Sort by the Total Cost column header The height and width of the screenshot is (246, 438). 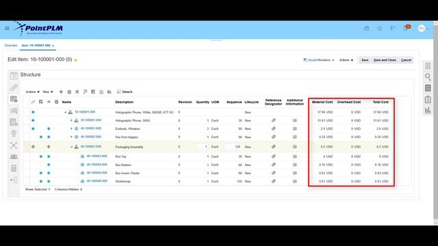click(x=381, y=102)
